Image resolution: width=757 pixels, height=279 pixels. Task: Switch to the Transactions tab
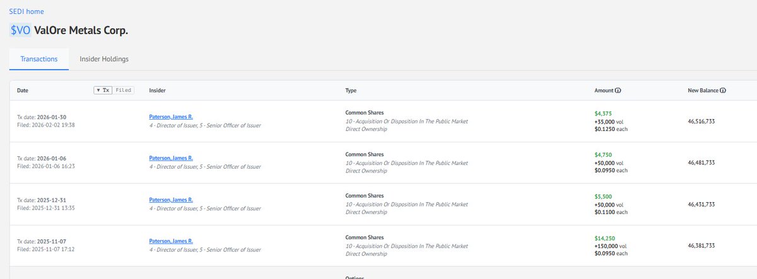pos(39,59)
